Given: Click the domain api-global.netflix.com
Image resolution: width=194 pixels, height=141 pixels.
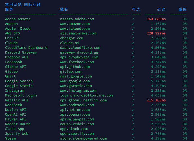Looking at the screenshot, I should [84, 100].
